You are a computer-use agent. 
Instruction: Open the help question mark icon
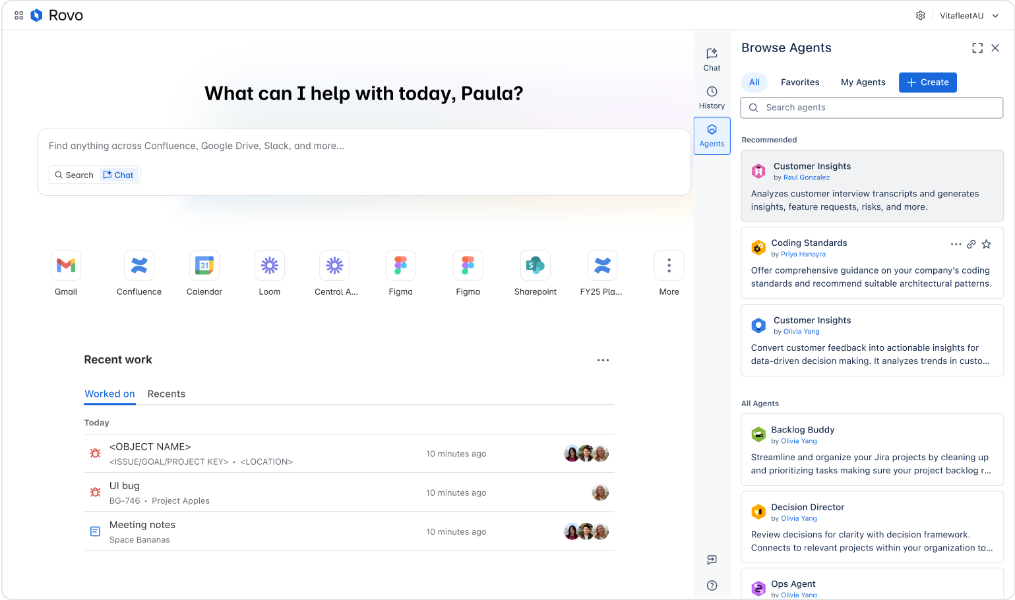(712, 585)
